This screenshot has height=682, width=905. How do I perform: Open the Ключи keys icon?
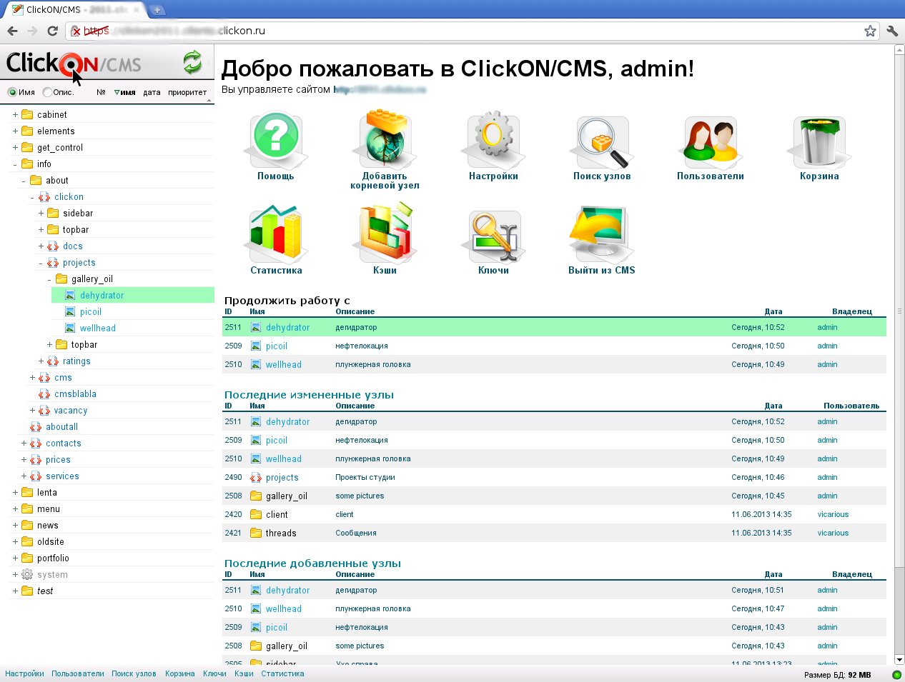point(493,236)
